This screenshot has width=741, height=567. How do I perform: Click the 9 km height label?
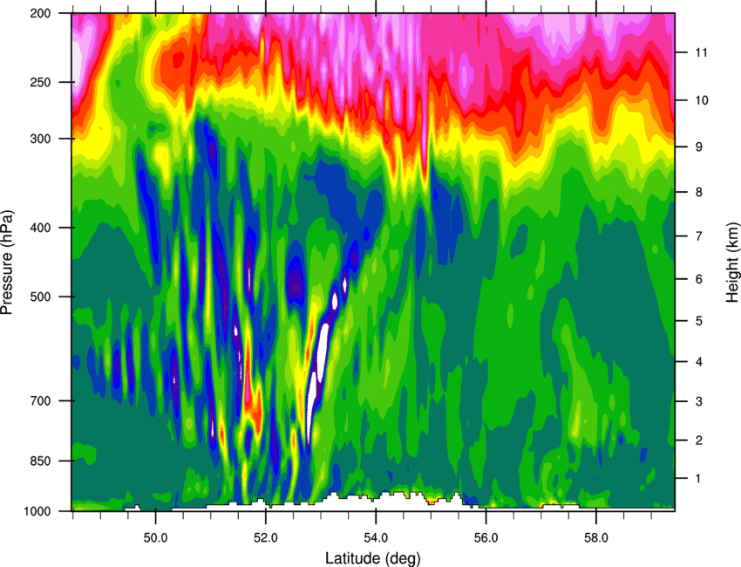coord(699,147)
